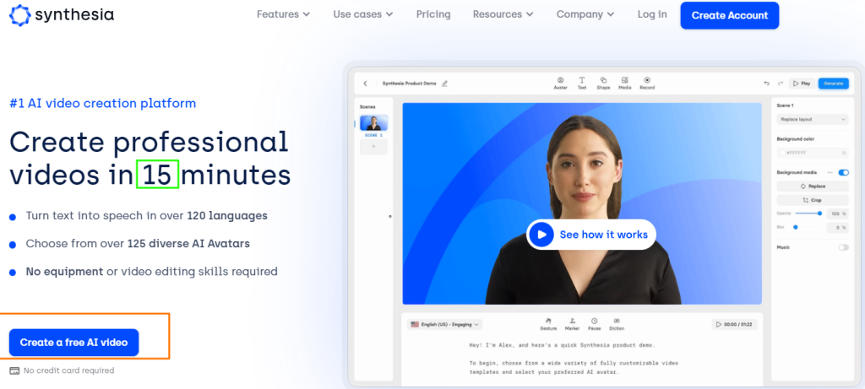Click the Blur 0 % value field
This screenshot has width=865, height=389.
(837, 227)
